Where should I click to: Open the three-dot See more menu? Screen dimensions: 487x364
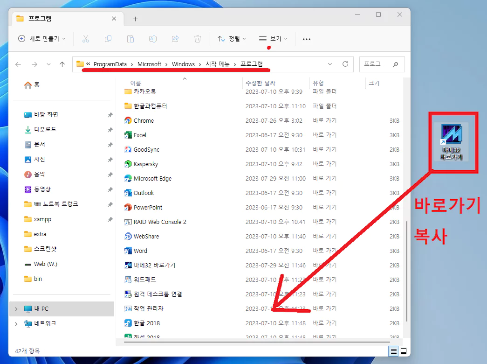point(307,39)
